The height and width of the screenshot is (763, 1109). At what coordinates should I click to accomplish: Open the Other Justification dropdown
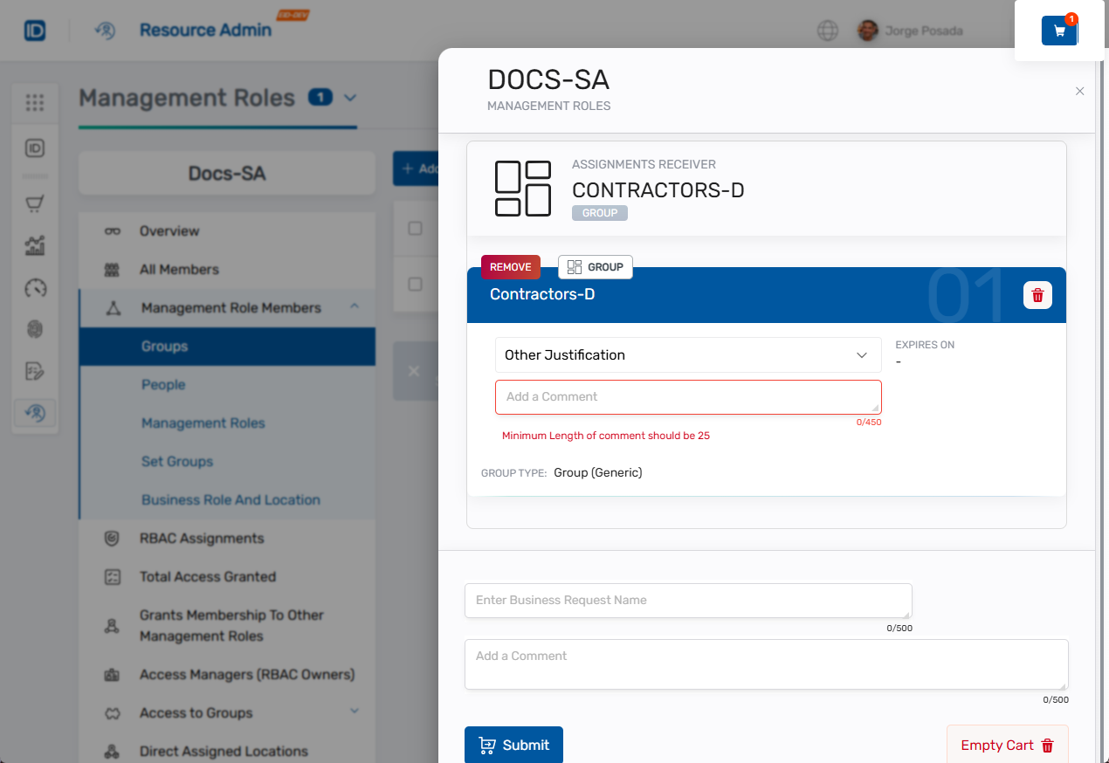687,355
